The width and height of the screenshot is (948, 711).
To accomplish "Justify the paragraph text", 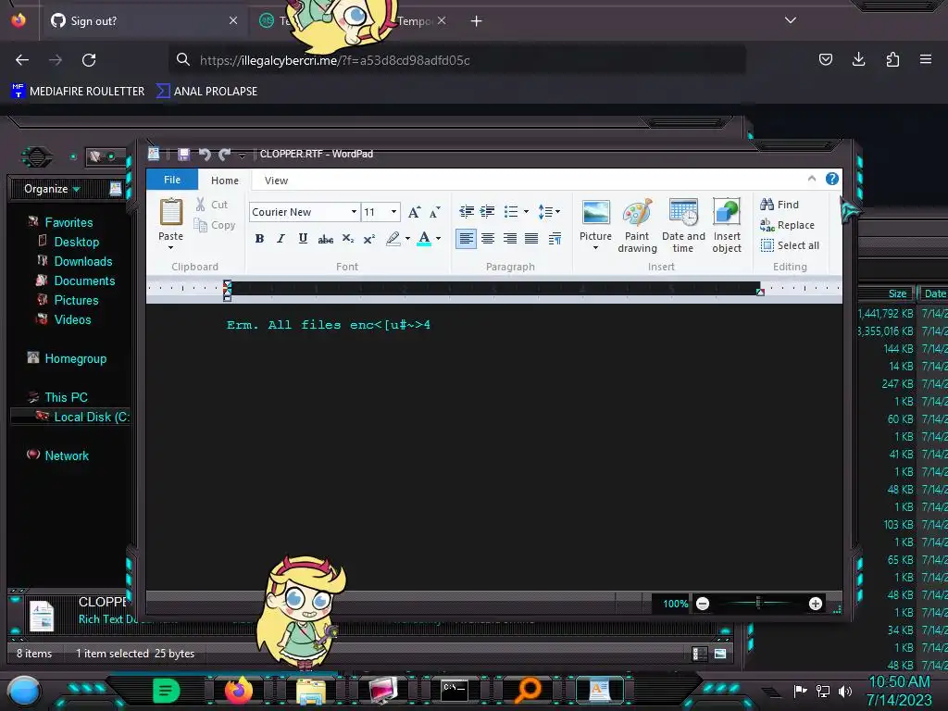I will coord(531,239).
